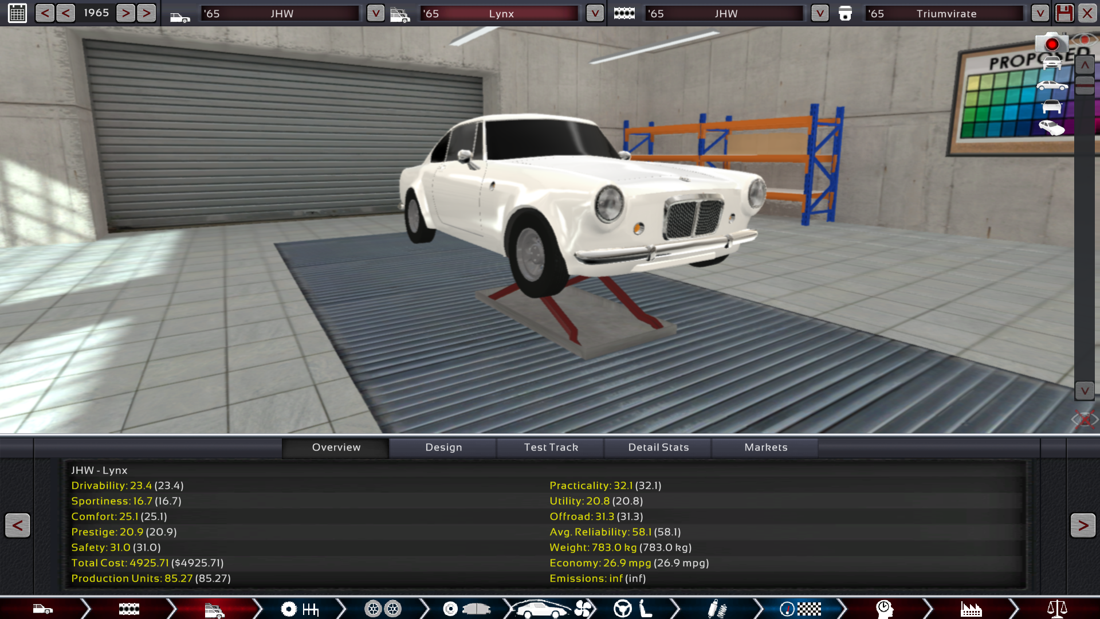1100x619 pixels.
Task: Open the factory production step icon
Action: pyautogui.click(x=971, y=609)
